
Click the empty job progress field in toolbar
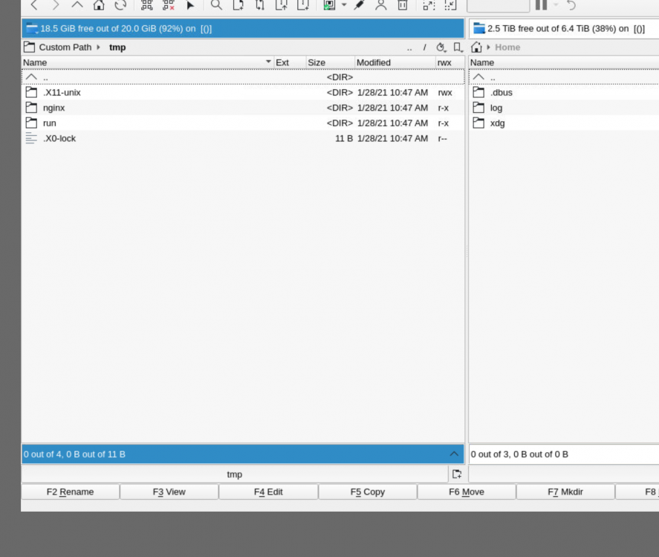pyautogui.click(x=498, y=5)
